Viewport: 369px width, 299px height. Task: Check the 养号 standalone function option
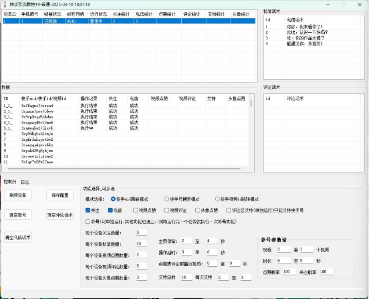tap(89, 220)
